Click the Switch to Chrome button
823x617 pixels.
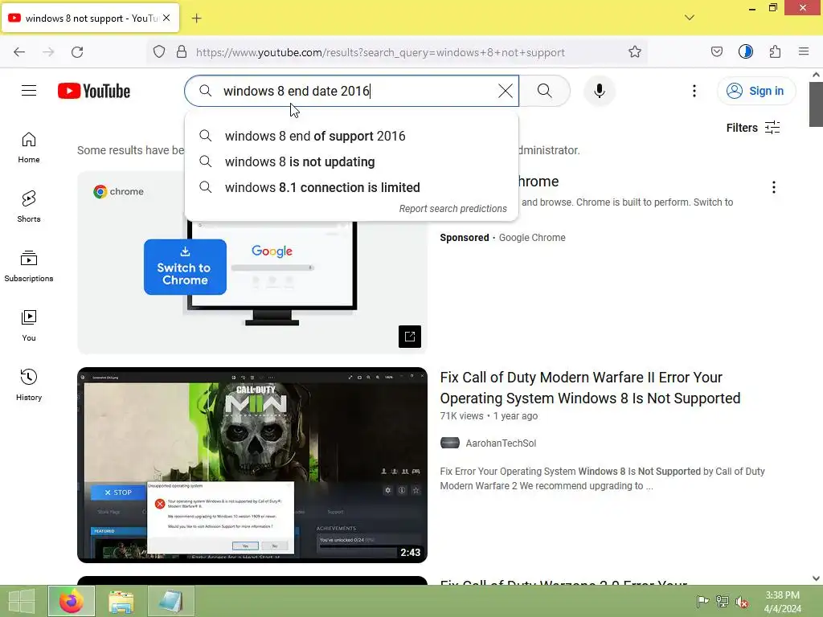[185, 267]
